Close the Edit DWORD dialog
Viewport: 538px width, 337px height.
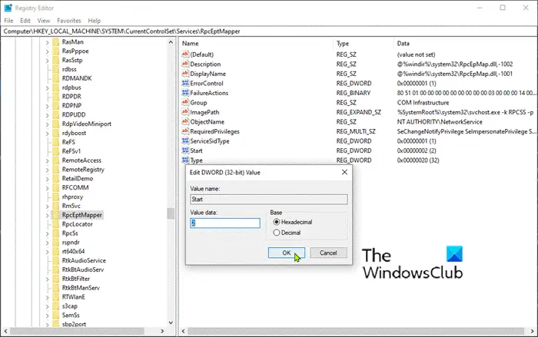point(344,172)
